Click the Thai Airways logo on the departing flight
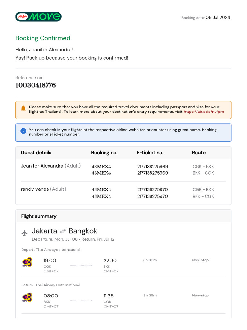The image size is (247, 330). click(x=27, y=262)
